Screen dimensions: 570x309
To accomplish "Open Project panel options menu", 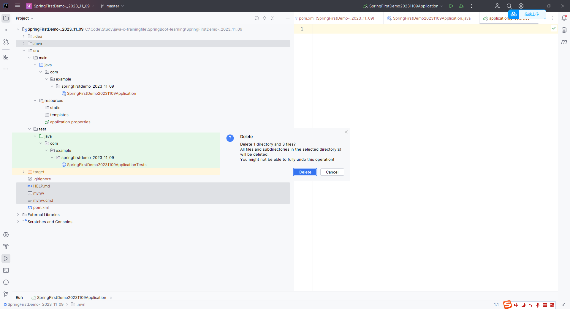I will coord(280,18).
